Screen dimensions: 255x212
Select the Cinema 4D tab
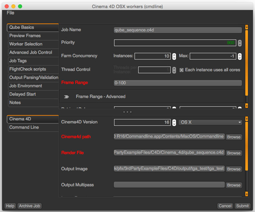pos(33,119)
